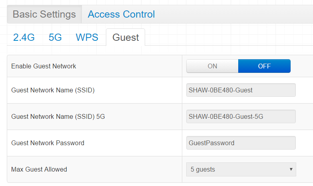Click the 'Guest Network Name (SSID)' label

coord(53,90)
